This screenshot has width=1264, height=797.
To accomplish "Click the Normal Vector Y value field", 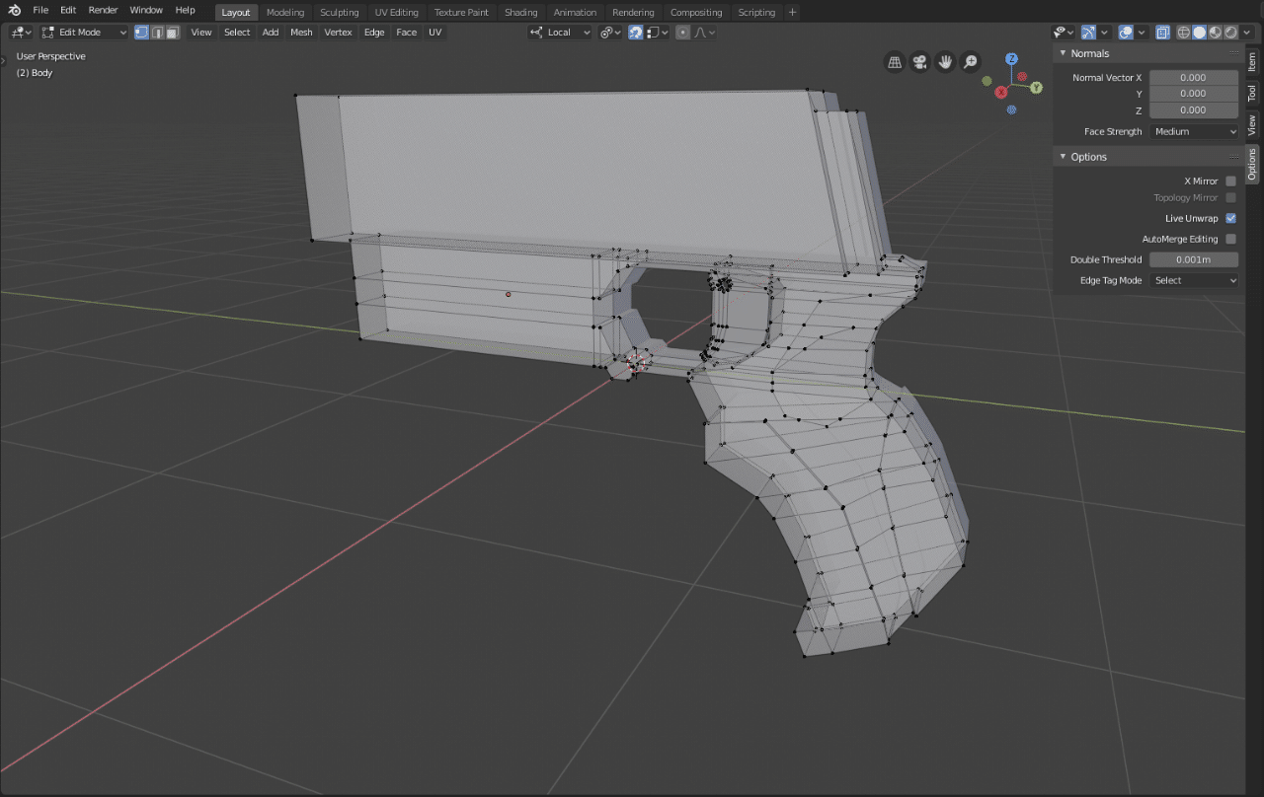I will tap(1194, 94).
